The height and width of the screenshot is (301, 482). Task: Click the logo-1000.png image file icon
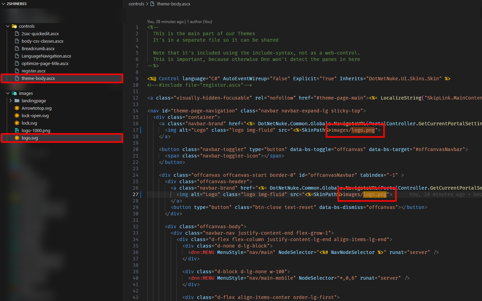(17, 131)
